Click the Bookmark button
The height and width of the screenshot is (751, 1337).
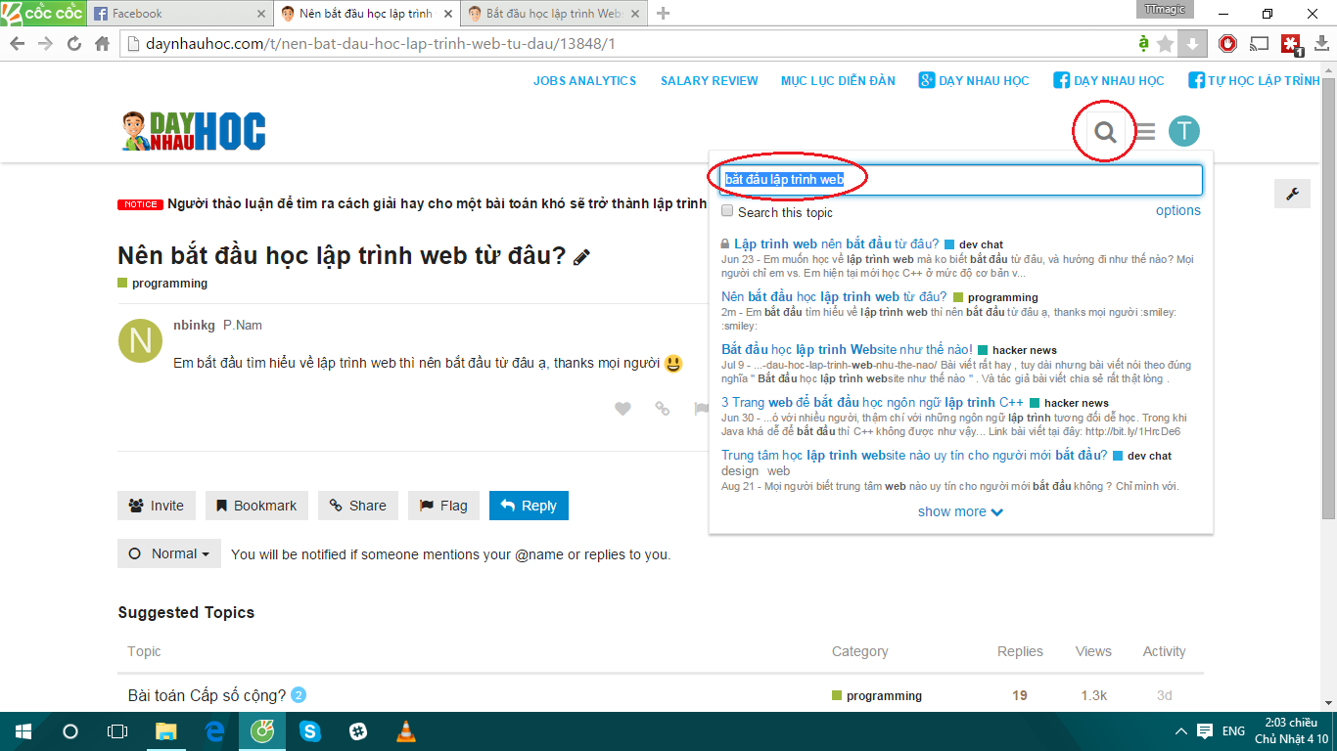(x=256, y=506)
